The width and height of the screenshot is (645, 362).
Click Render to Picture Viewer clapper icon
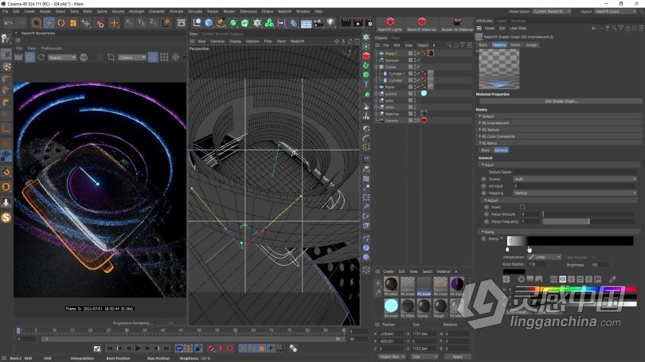tap(358, 23)
